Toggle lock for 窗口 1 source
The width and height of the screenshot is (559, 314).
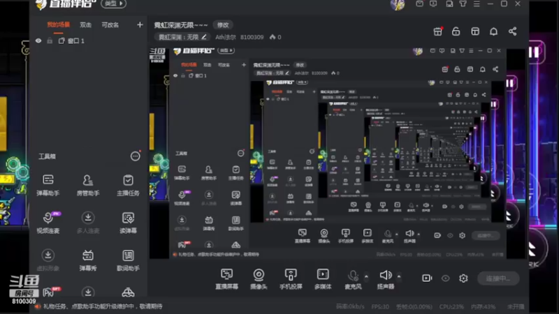(50, 41)
